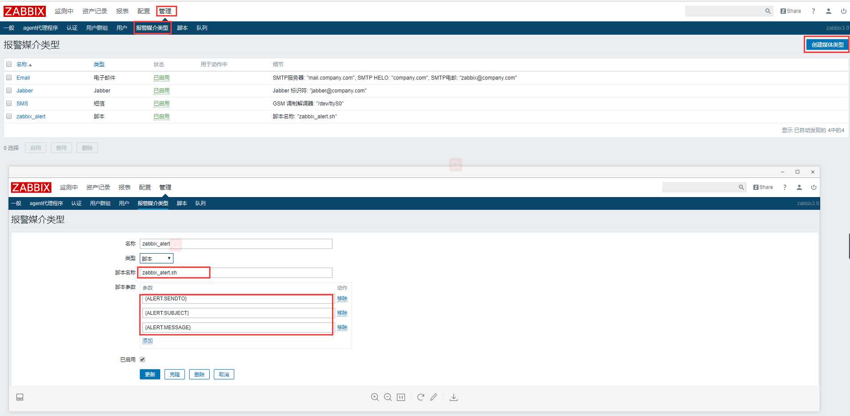This screenshot has height=416, width=850.
Task: Toggle the select-all checkbox in the table header
Action: [x=9, y=64]
